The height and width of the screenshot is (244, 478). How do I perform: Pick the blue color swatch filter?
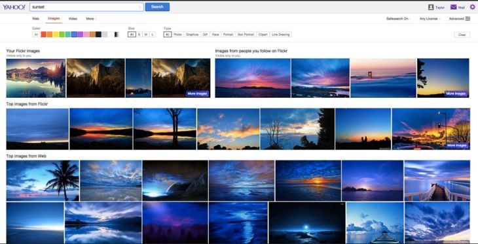pos(74,35)
